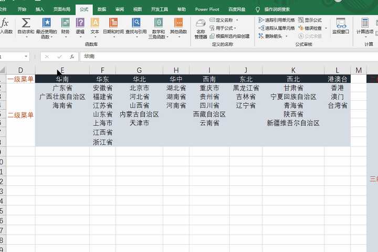Select column G header
The image size is (378, 252).
[139, 70]
